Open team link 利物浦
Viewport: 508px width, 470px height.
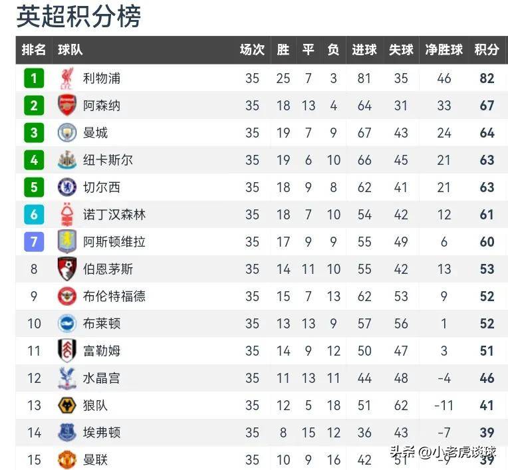pyautogui.click(x=102, y=78)
